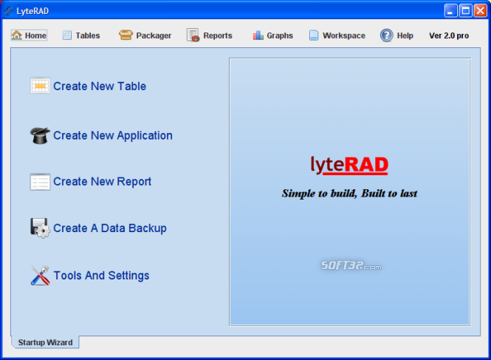
Task: Click the Ver 2.0 pro text
Action: 449,35
